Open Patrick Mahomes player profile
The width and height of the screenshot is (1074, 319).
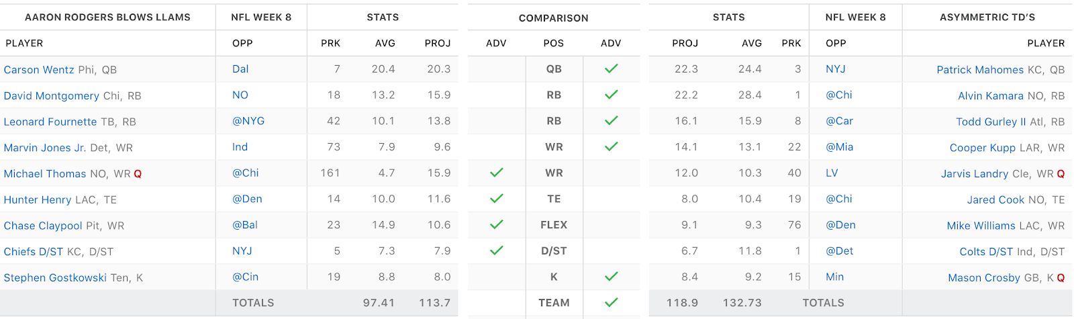click(x=980, y=70)
